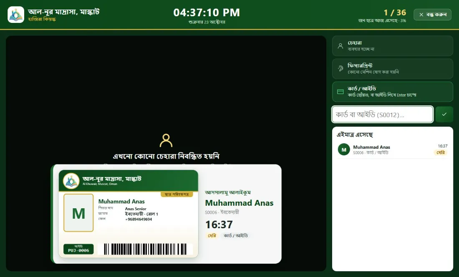Click the হাজিরা কিয়স্ক subtitle
The width and height of the screenshot is (459, 277).
point(42,19)
